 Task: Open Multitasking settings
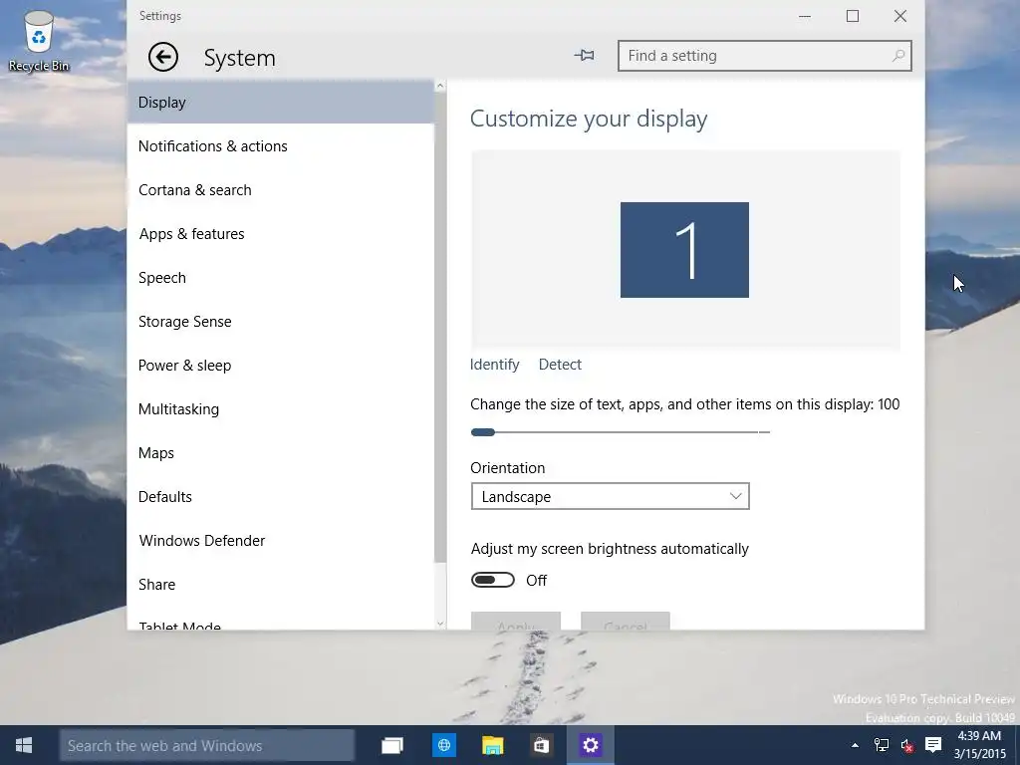[x=280, y=409]
